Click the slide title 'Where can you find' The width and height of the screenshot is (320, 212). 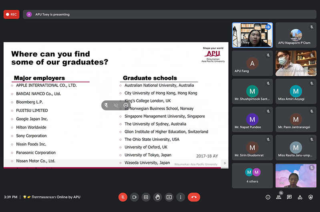pos(50,54)
